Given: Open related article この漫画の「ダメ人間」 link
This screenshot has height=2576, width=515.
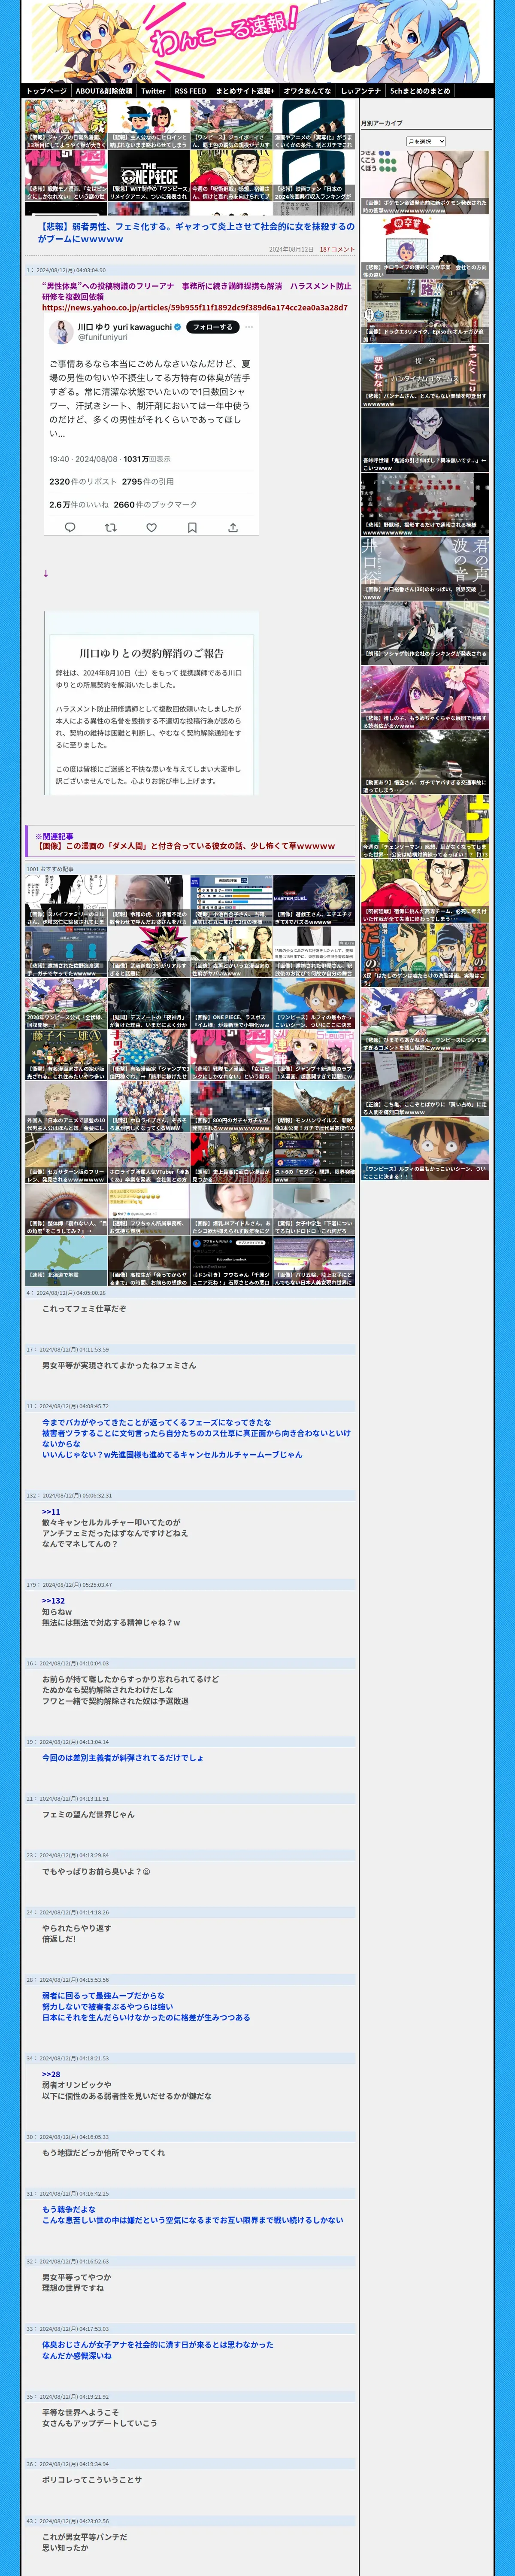Looking at the screenshot, I should (185, 846).
